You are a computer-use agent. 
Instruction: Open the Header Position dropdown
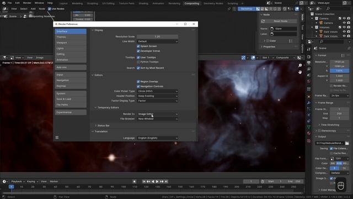click(x=157, y=96)
